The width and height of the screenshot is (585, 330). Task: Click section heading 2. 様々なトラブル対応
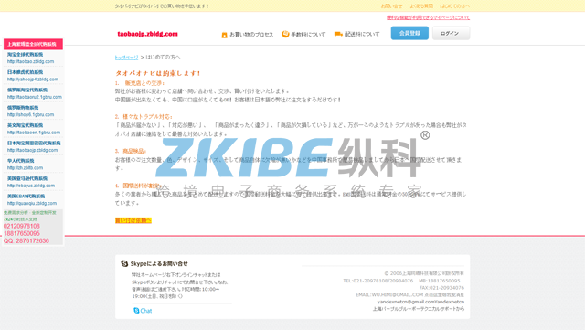tap(144, 116)
